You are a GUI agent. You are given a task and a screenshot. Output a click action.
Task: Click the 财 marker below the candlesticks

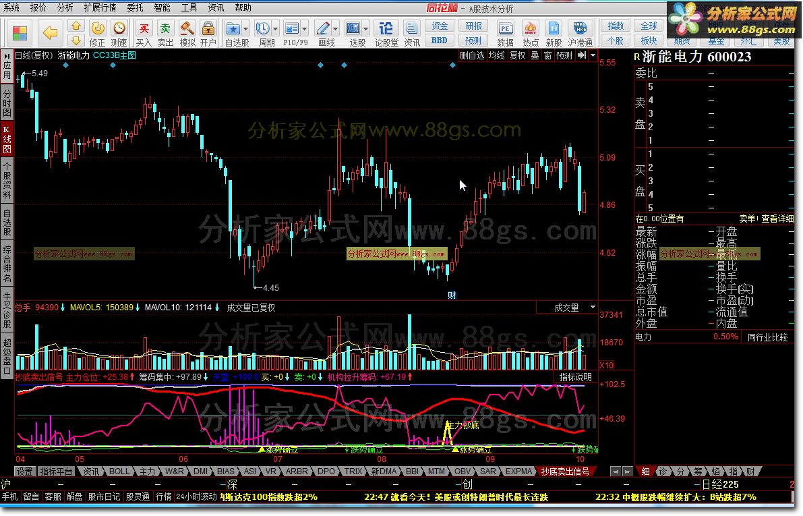(452, 295)
